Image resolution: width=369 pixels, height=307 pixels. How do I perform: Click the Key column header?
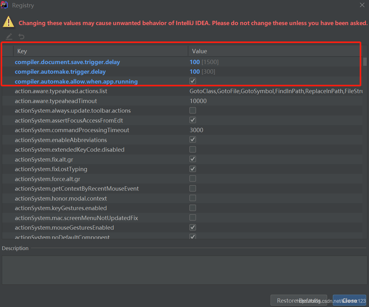[101, 51]
